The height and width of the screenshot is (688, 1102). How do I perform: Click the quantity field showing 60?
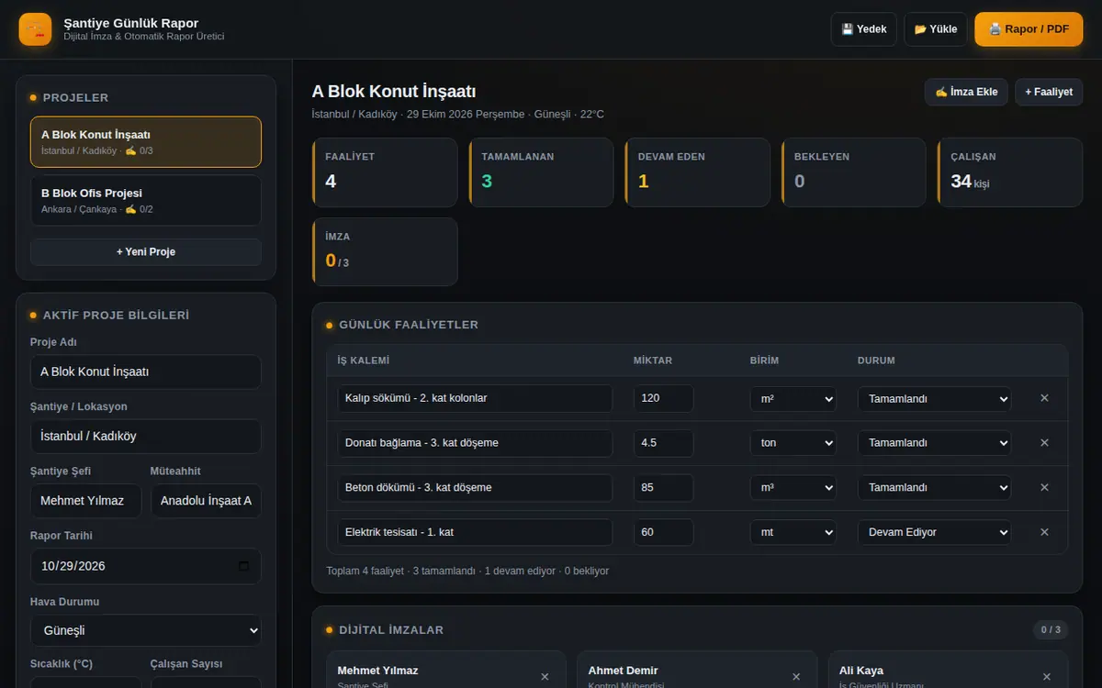coord(663,532)
